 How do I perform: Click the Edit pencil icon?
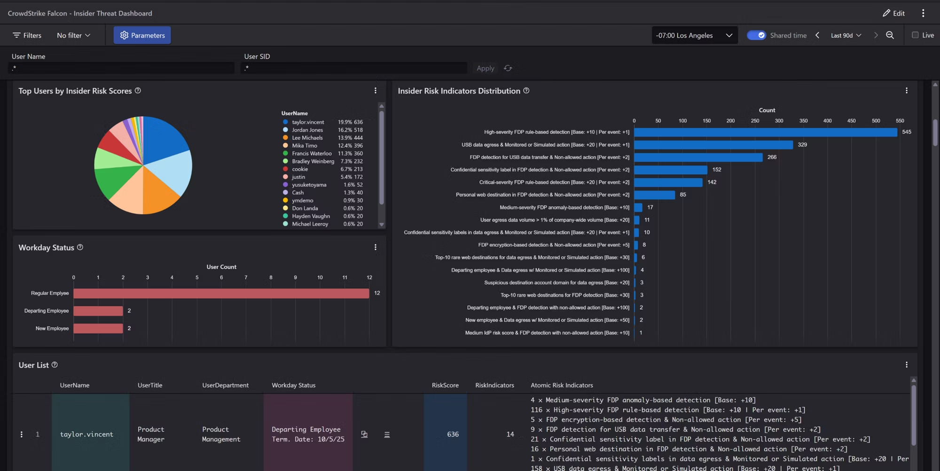coord(886,13)
